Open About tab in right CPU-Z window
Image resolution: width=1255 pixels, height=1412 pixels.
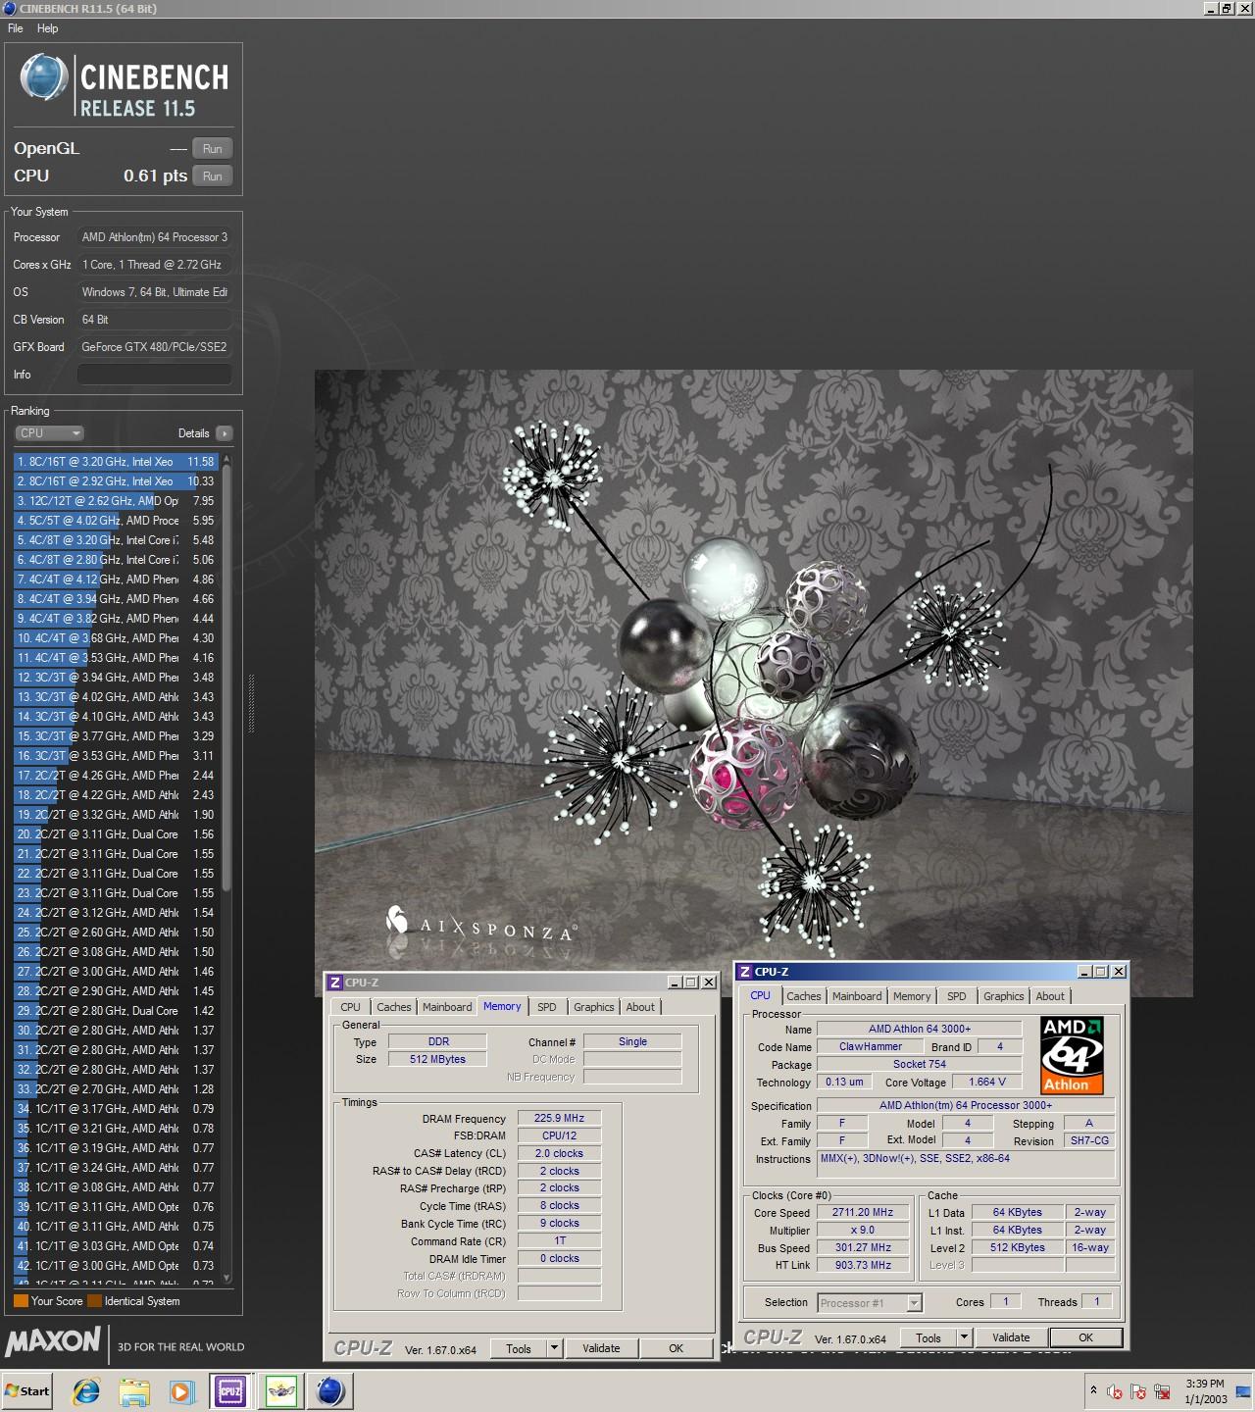click(x=1050, y=996)
